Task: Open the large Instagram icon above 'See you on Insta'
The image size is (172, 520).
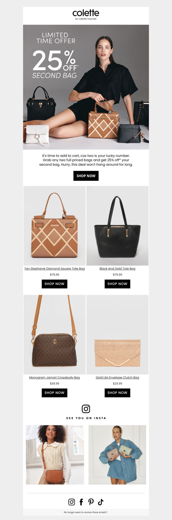Action: pyautogui.click(x=86, y=409)
